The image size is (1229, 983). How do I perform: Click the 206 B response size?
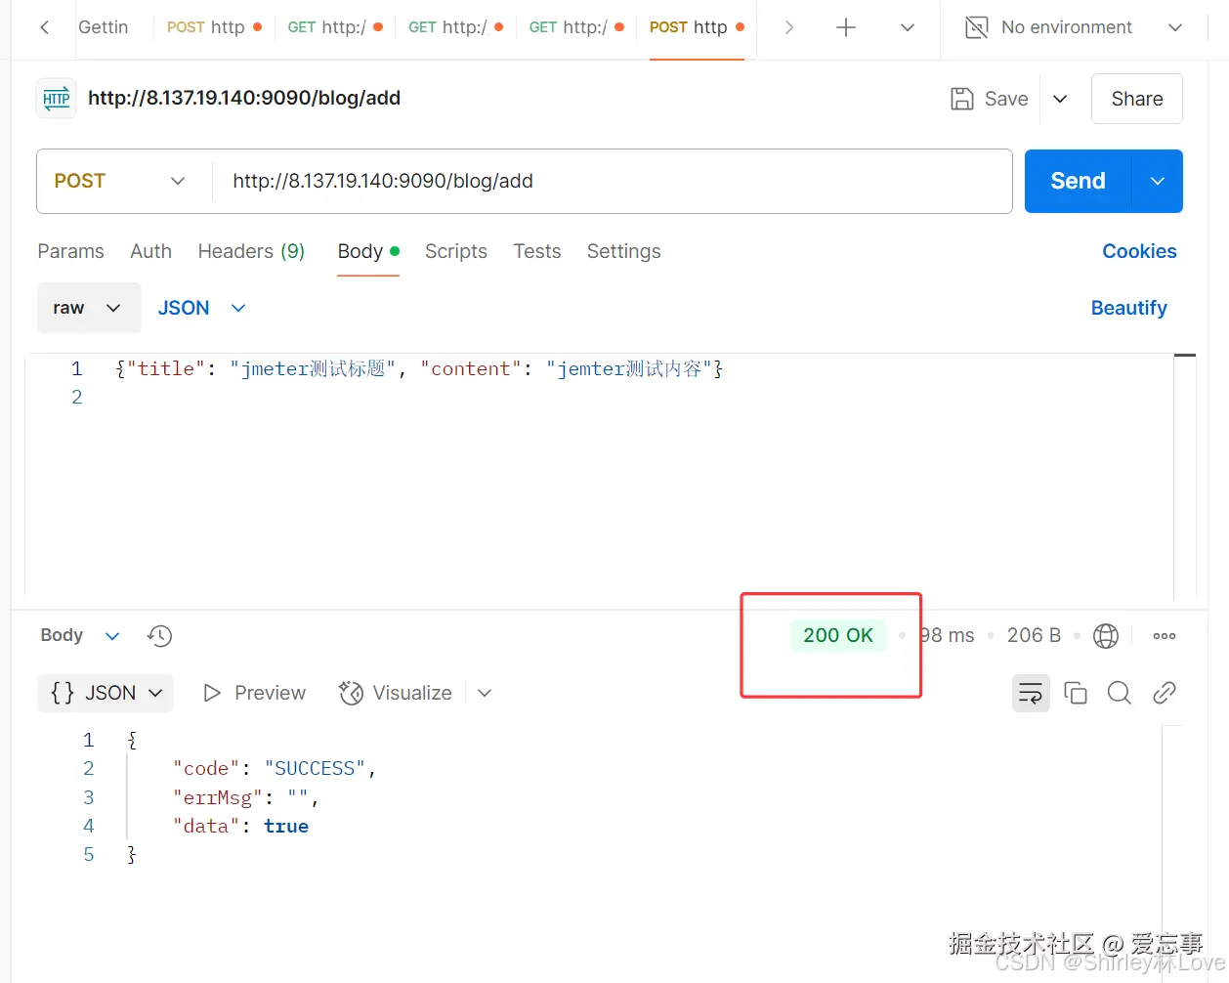tap(1034, 635)
